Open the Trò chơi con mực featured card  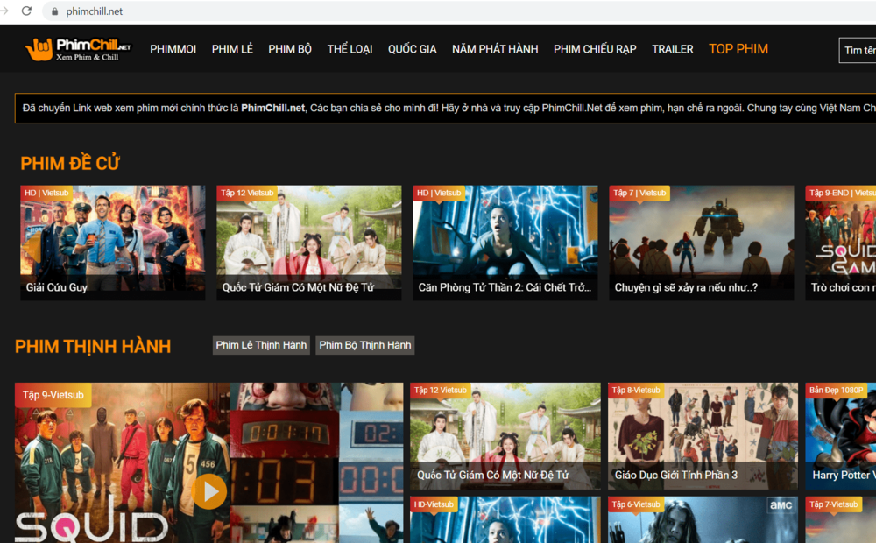pyautogui.click(x=841, y=243)
